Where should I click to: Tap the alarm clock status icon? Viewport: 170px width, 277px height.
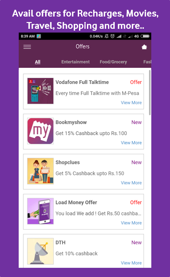point(112,36)
